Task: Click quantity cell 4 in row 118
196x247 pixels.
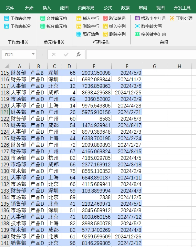Action: click(69, 92)
